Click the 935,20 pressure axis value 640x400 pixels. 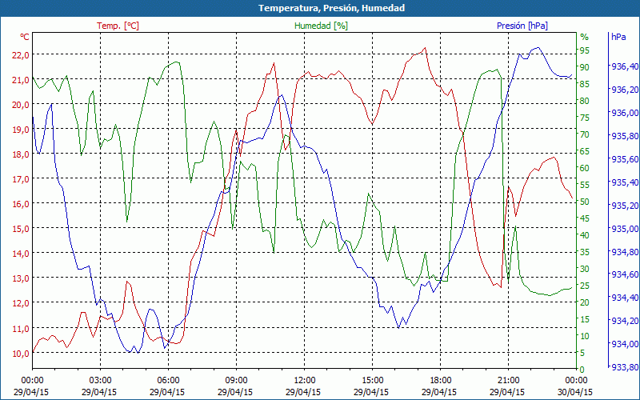coord(625,206)
